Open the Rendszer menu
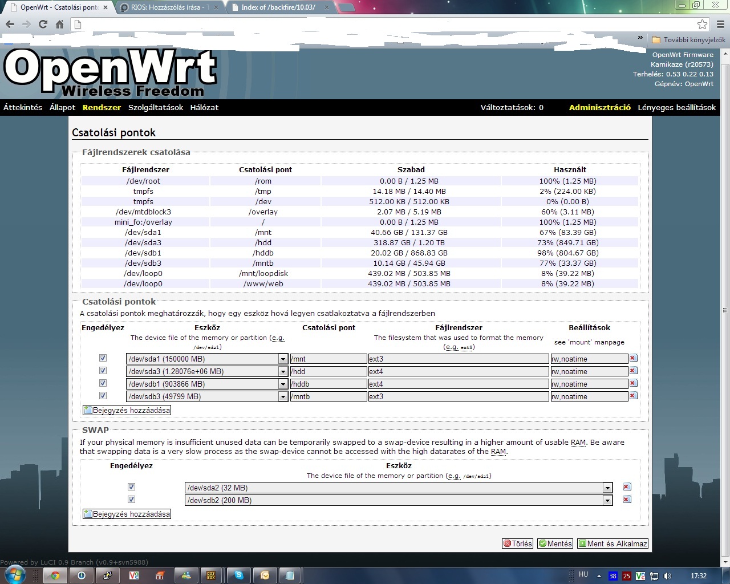The height and width of the screenshot is (584, 730). click(x=102, y=107)
